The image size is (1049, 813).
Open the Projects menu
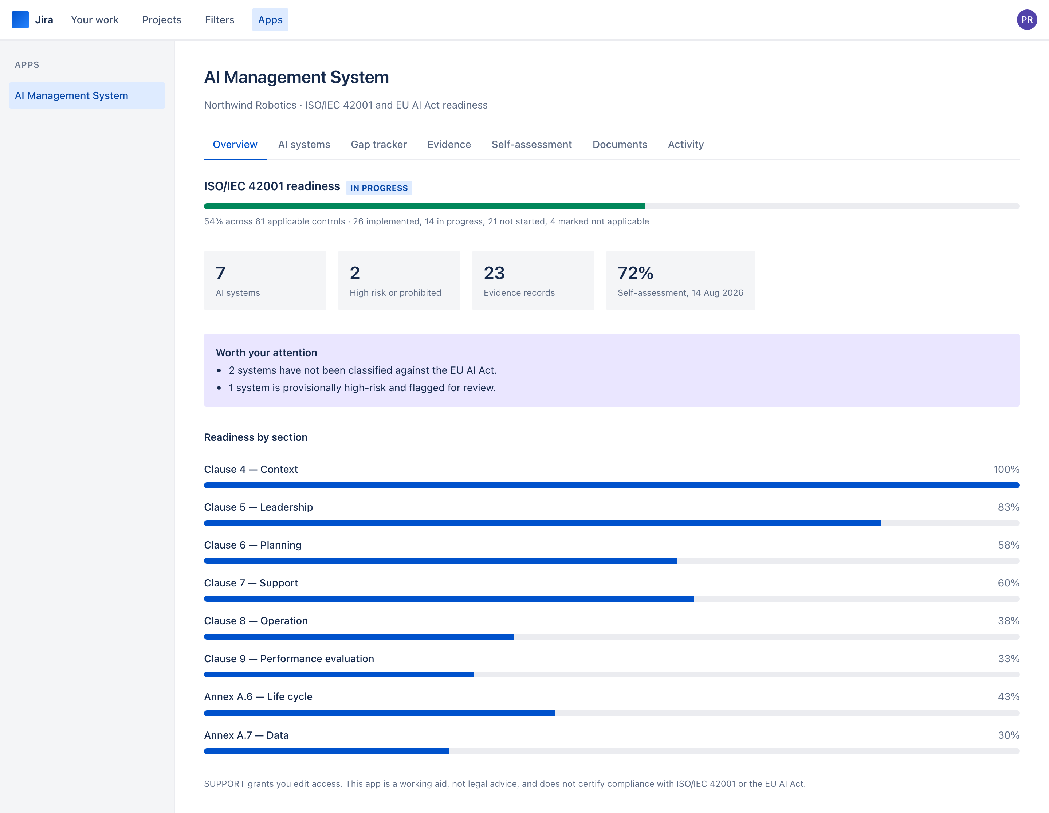point(161,20)
